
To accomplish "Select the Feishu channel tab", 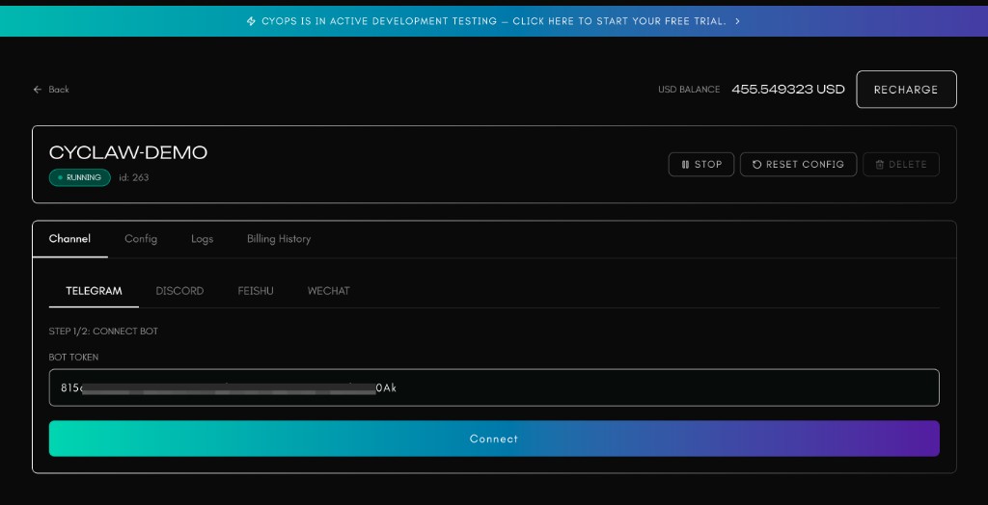I will pyautogui.click(x=255, y=291).
